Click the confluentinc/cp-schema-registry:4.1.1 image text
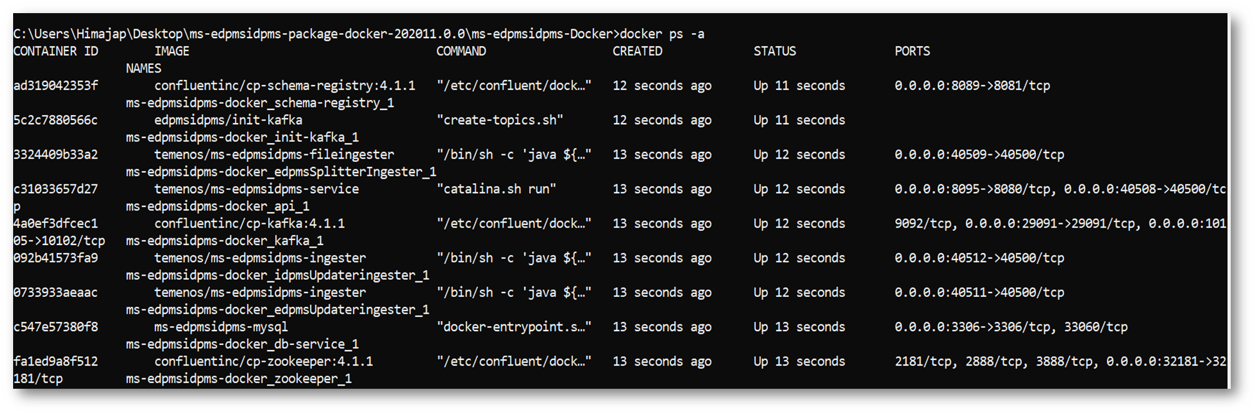This screenshot has width=1257, height=415. point(285,86)
